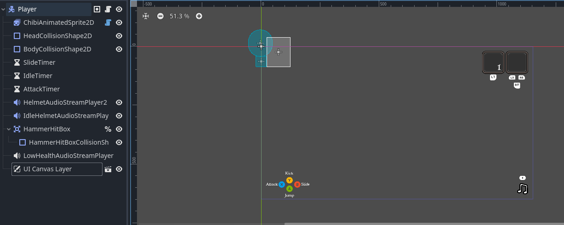Center the viewport view icon

click(x=146, y=16)
